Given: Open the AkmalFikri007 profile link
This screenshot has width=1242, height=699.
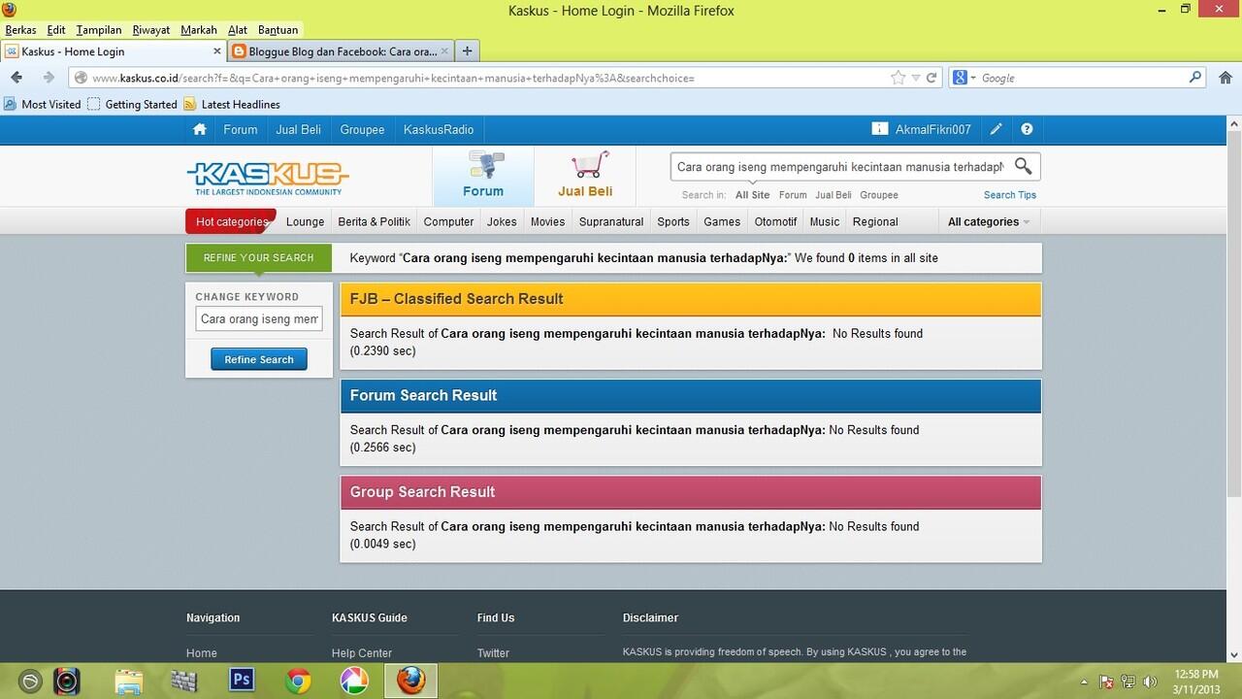Looking at the screenshot, I should tap(932, 129).
